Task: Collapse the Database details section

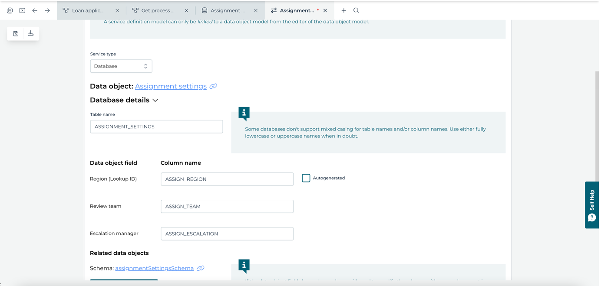Action: pos(155,100)
